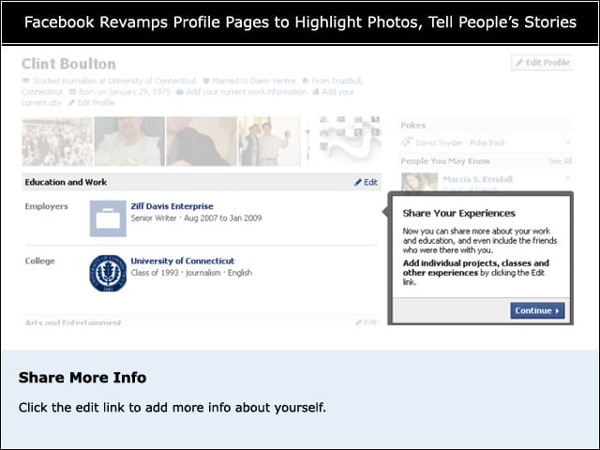Click Marcia S. Kendall's profile picture

coord(419,182)
